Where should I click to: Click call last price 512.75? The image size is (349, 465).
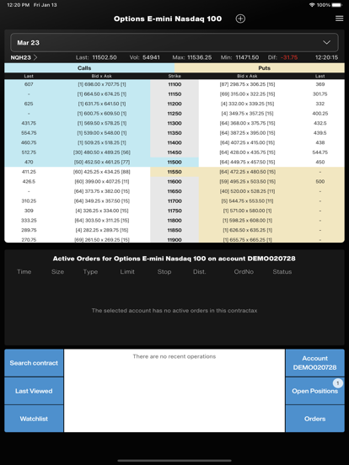(29, 152)
